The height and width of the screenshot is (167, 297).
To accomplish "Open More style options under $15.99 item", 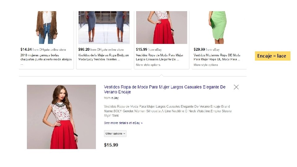I will pyautogui.click(x=148, y=65).
